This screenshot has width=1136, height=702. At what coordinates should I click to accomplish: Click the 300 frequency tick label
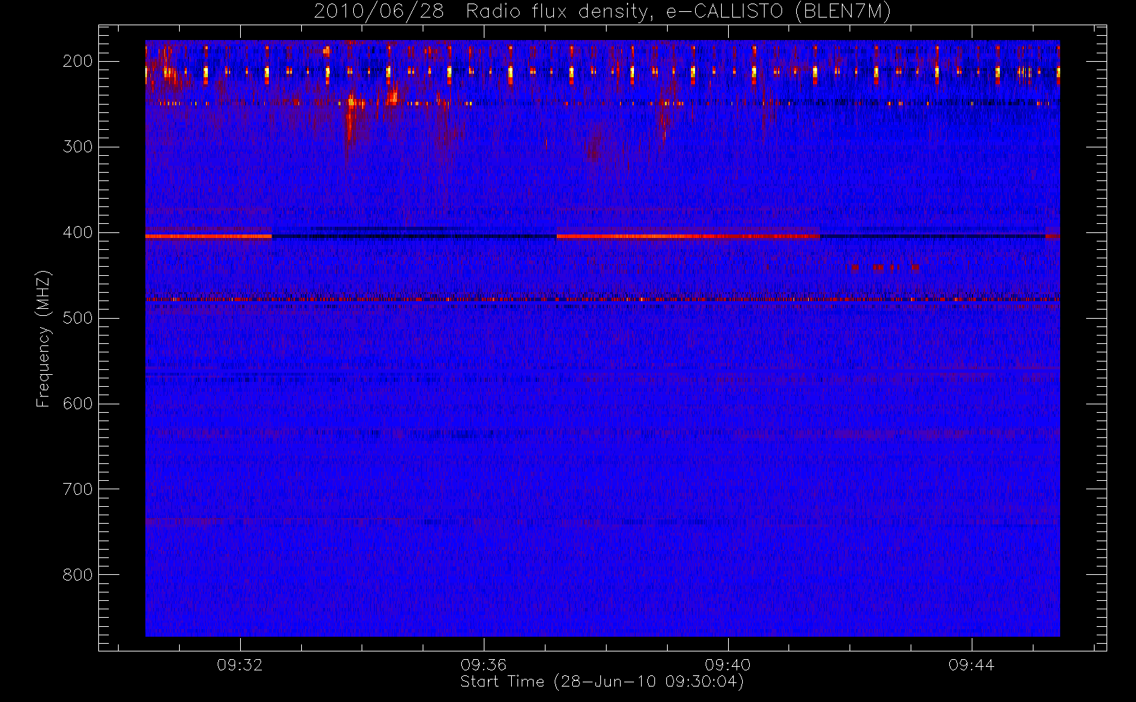pos(77,147)
